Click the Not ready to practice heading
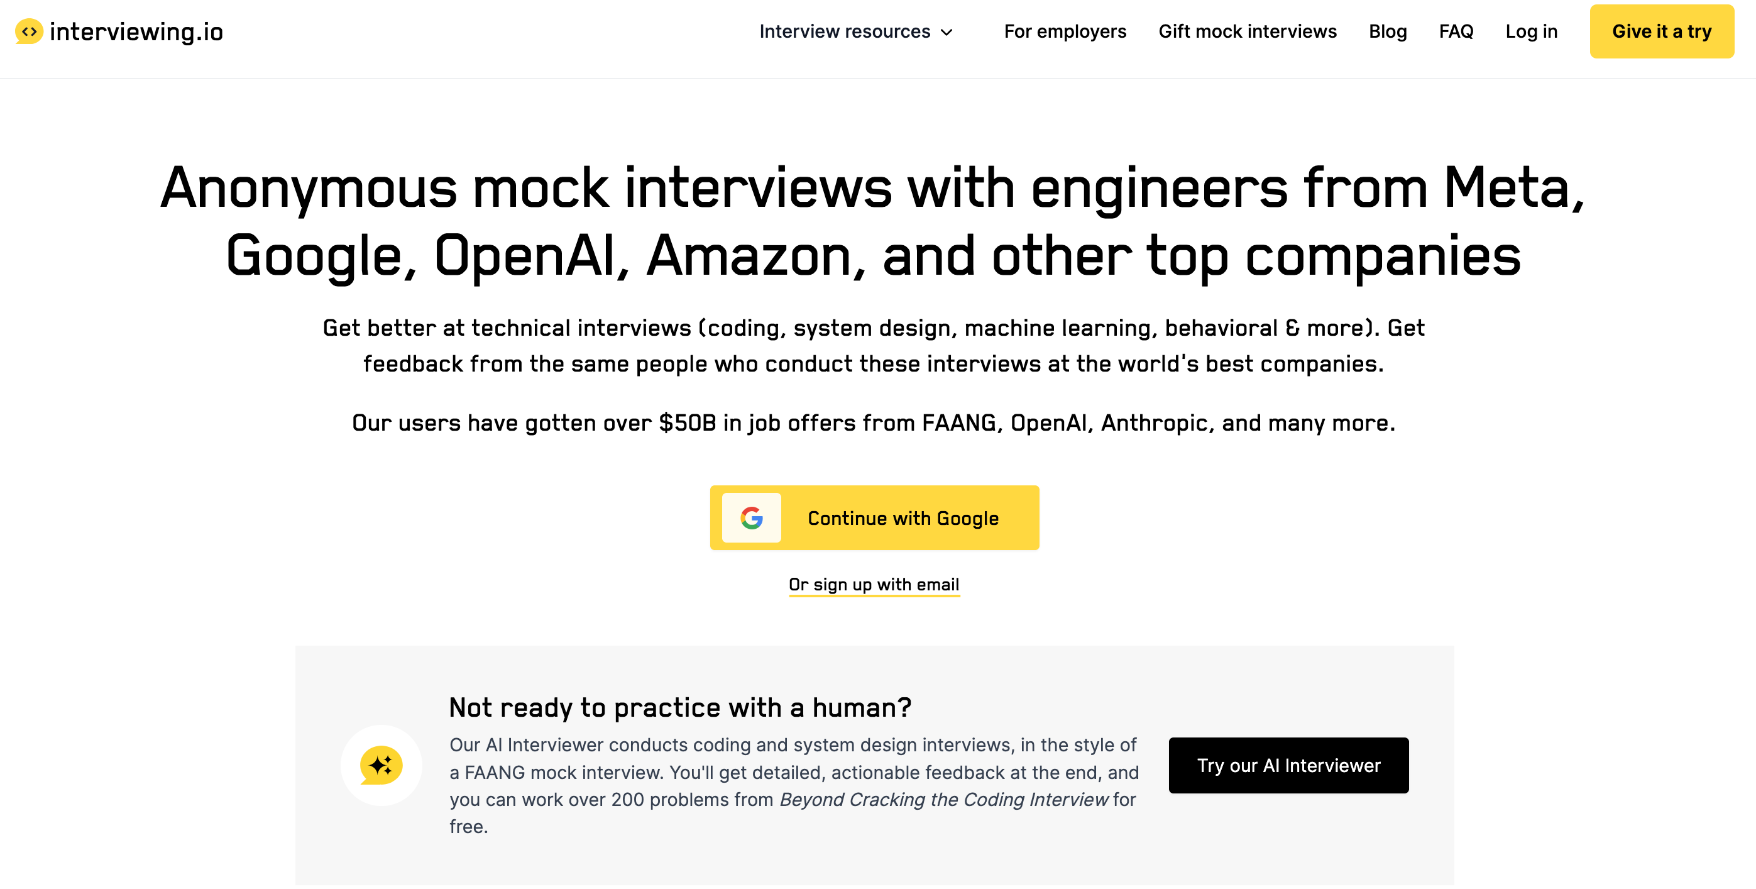The width and height of the screenshot is (1756, 889). [x=679, y=708]
